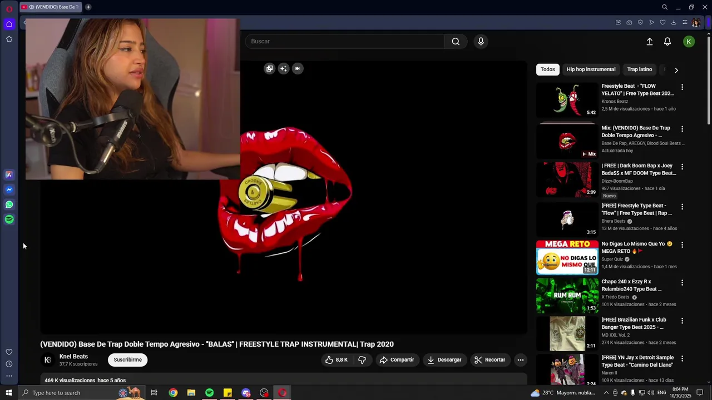Image resolution: width=712 pixels, height=400 pixels.
Task: Open Messenger in the Opera sidebar
Action: click(9, 189)
